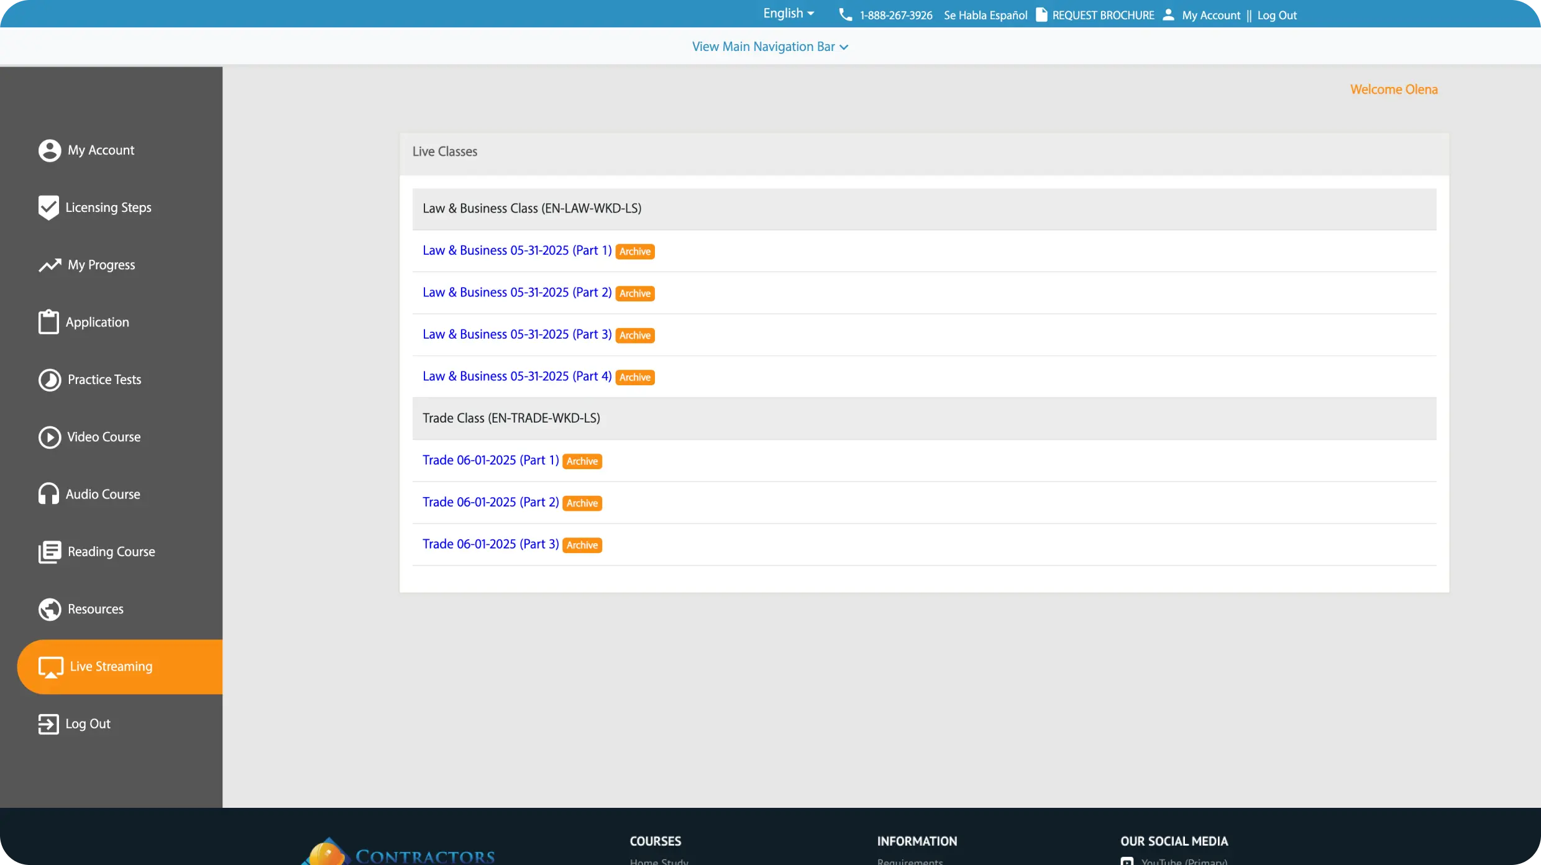Click the My Progress trending arrow icon
1541x865 pixels.
pos(50,265)
